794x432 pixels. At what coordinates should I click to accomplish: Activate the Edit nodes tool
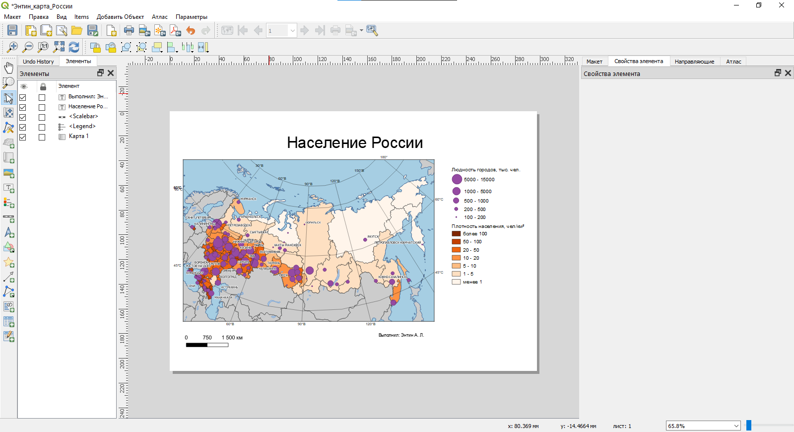(9, 128)
